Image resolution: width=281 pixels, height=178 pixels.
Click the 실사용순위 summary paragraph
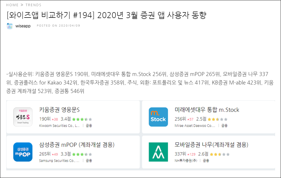coord(140,83)
